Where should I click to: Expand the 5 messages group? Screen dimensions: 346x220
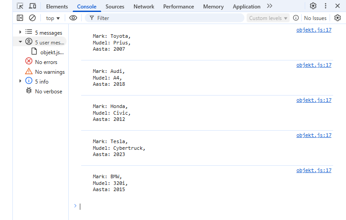tap(20, 32)
